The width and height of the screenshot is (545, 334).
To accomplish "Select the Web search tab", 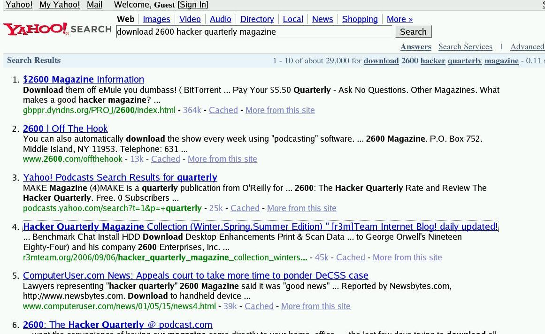I will pyautogui.click(x=125, y=19).
